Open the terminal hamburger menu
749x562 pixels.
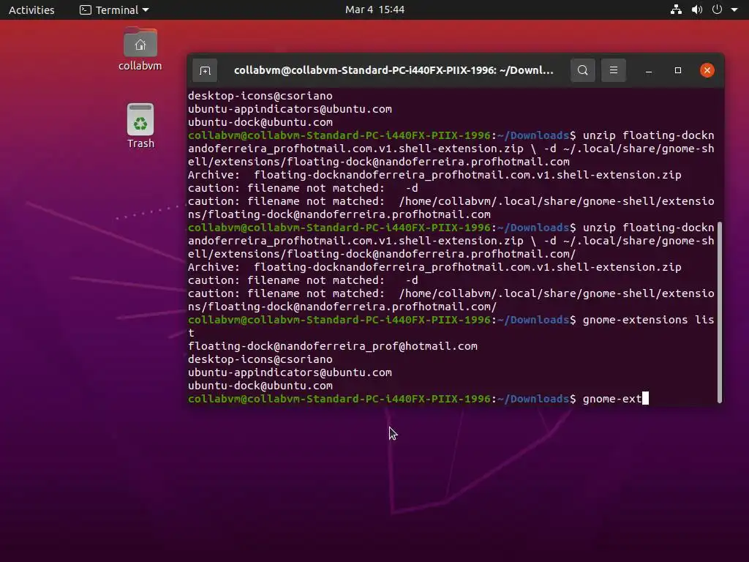tap(614, 70)
